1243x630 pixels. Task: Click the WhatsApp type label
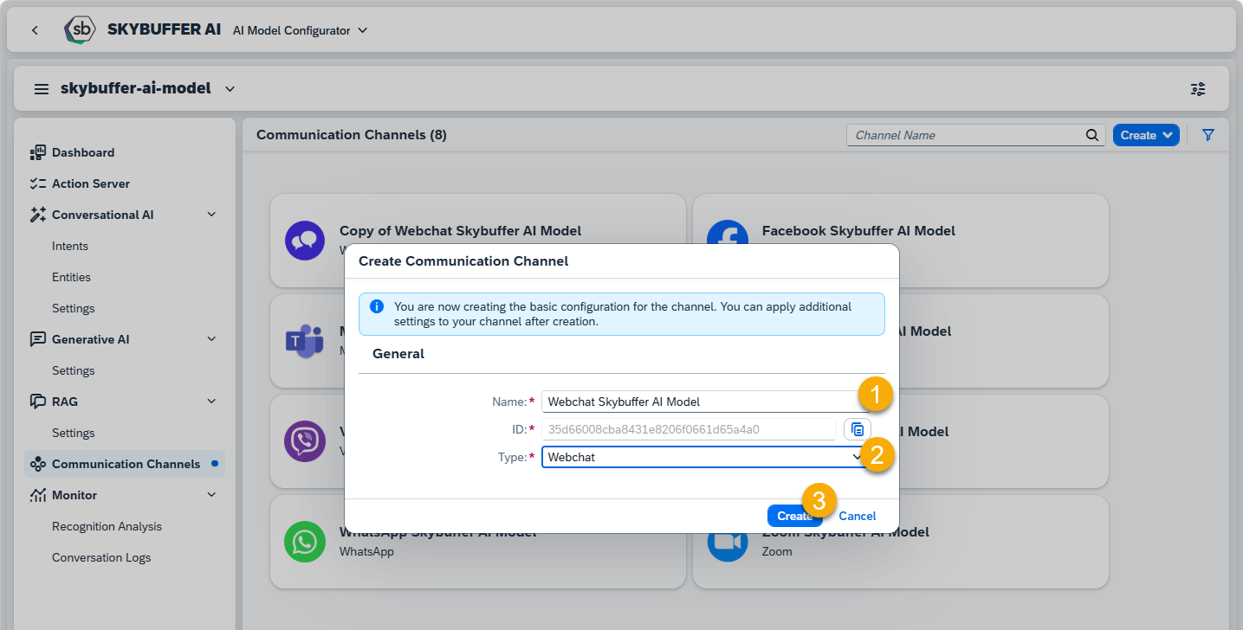pyautogui.click(x=366, y=551)
